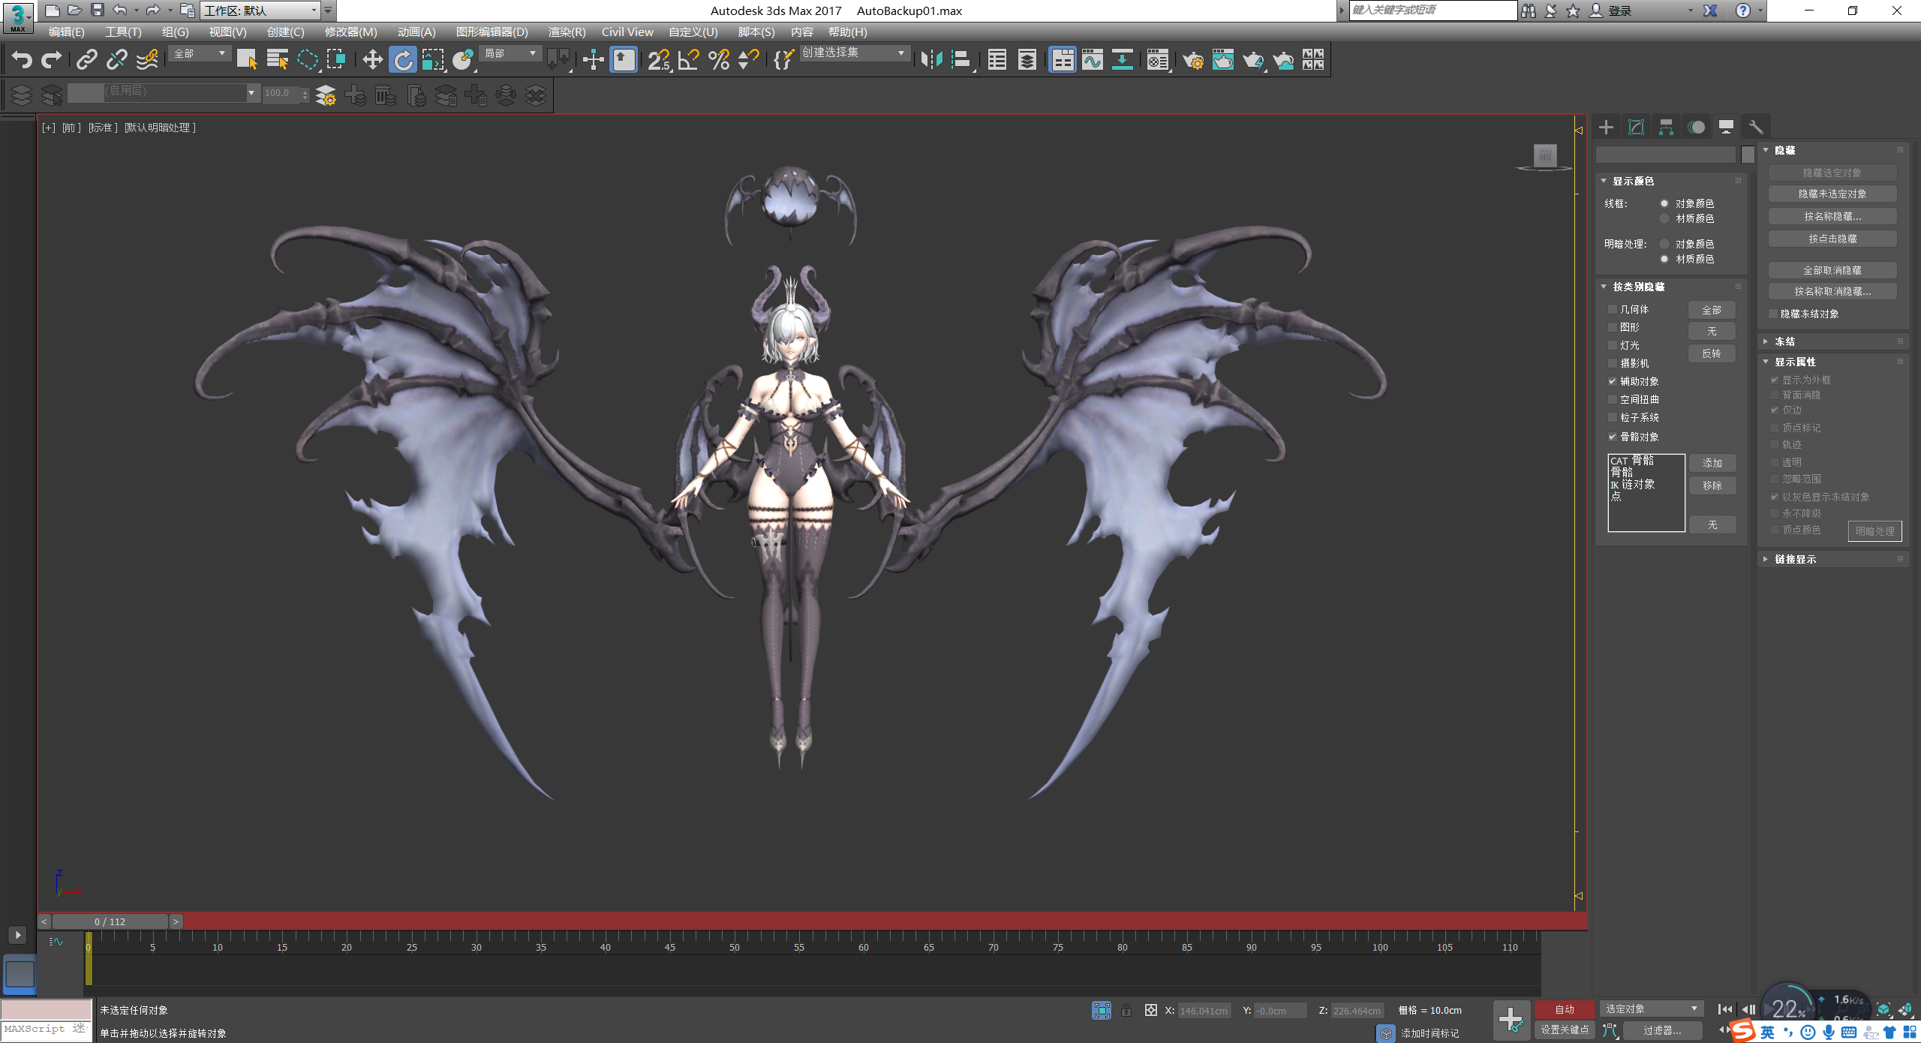Viewport: 1921px width, 1043px height.
Task: Switch to the Create plus tab
Action: (1606, 127)
